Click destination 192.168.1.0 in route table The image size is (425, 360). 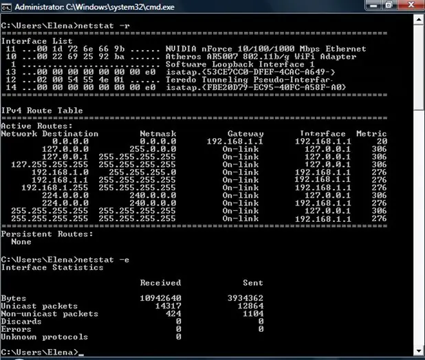(60, 172)
